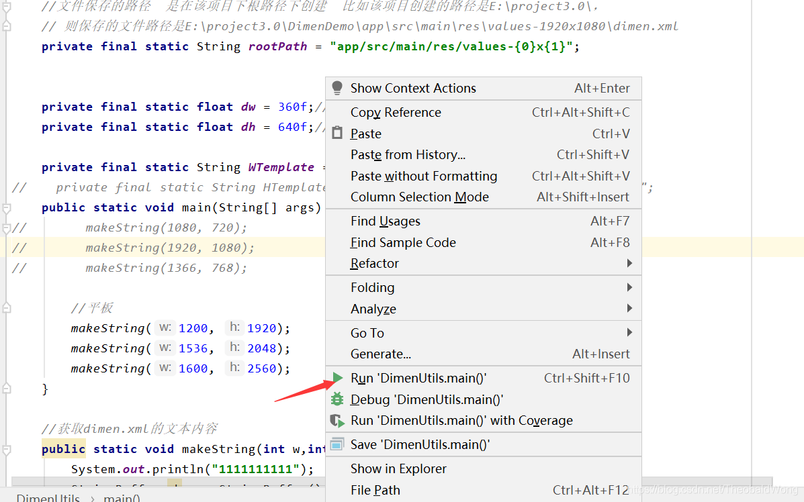Expand the Go To submenu arrow

pos(629,332)
